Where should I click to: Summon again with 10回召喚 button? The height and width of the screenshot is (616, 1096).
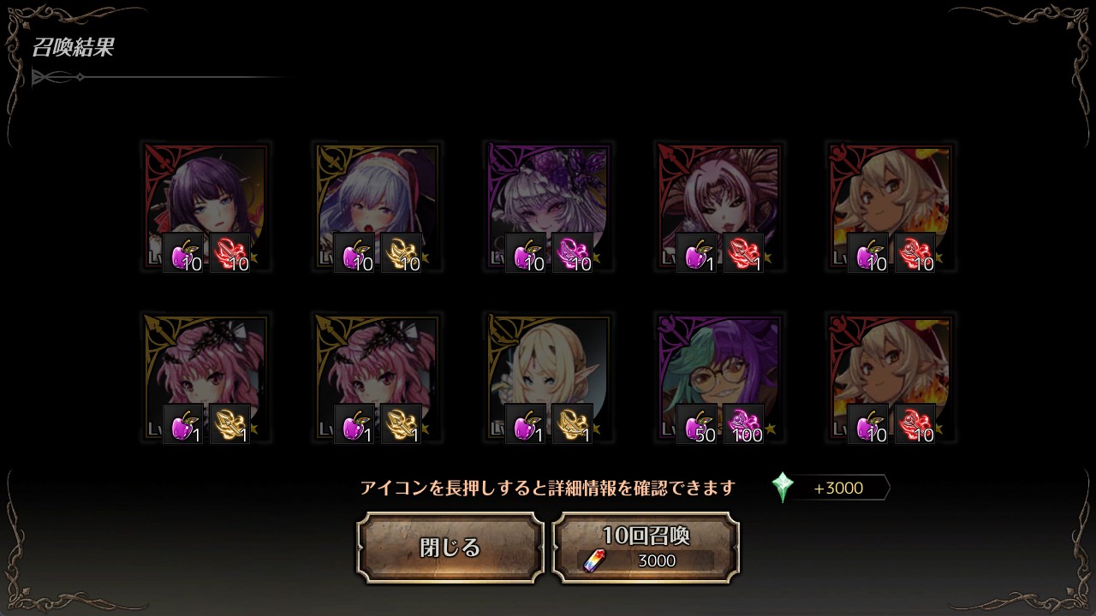(x=646, y=548)
